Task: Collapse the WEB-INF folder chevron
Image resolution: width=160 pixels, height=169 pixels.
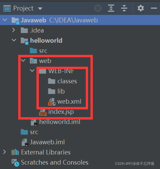Action: pos(32,70)
